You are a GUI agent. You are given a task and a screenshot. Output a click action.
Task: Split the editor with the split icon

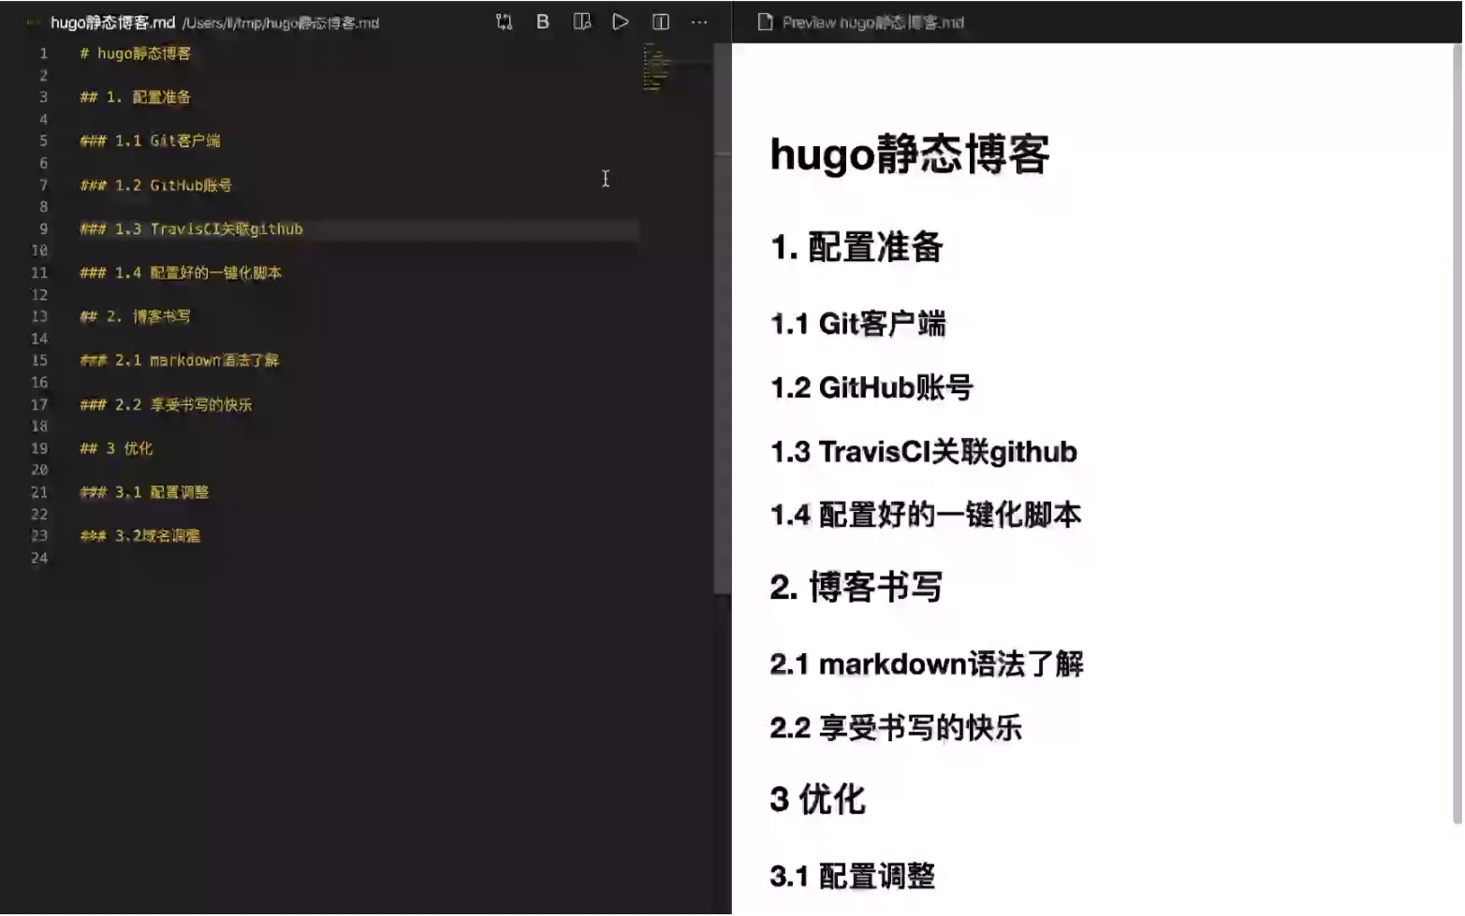pyautogui.click(x=661, y=22)
